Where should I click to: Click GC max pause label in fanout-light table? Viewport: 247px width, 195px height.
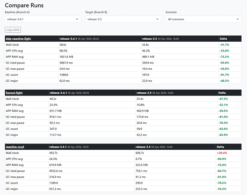15,123
